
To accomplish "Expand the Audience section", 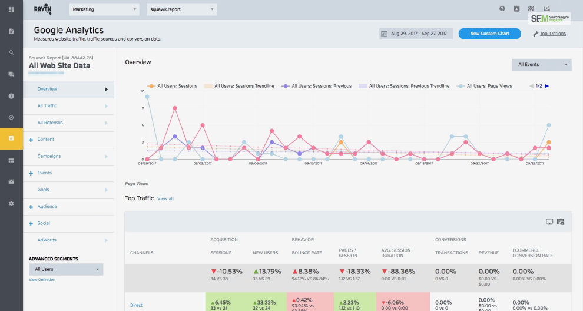I will [x=31, y=207].
